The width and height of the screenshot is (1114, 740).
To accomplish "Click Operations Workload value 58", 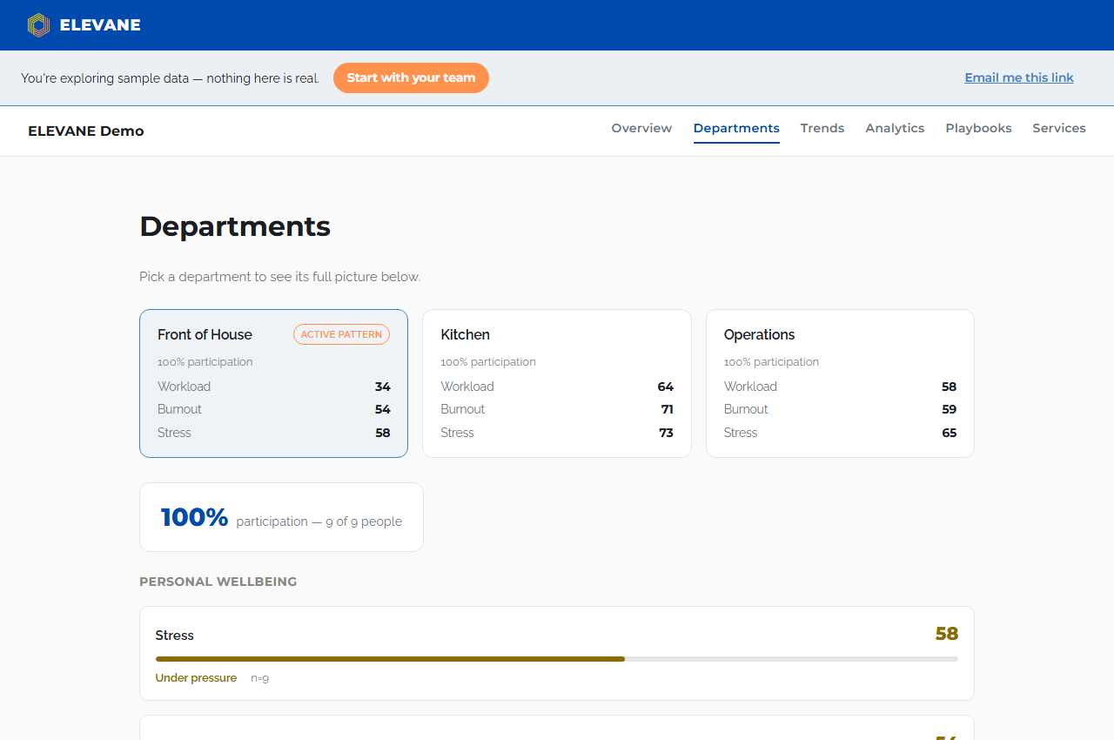I will pos(949,387).
